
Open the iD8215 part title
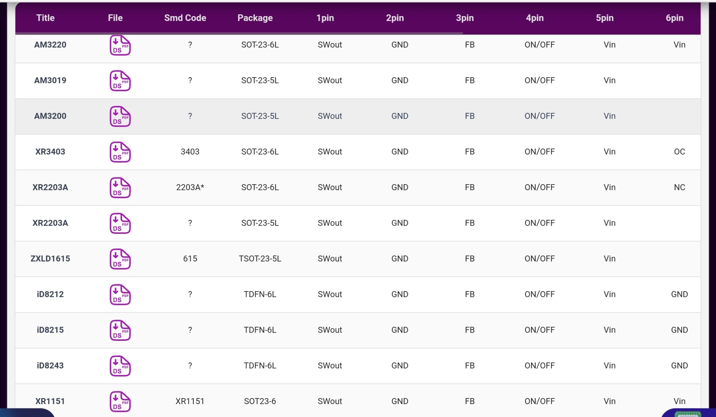(x=50, y=330)
